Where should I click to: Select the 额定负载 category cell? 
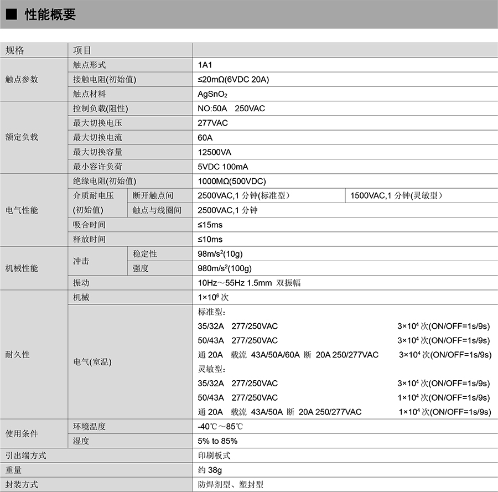click(22, 137)
